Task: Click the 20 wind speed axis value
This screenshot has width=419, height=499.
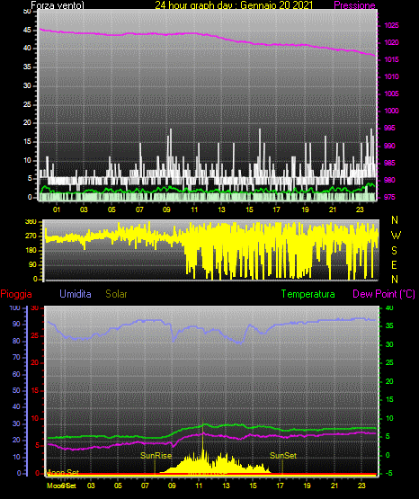Action: click(x=27, y=122)
